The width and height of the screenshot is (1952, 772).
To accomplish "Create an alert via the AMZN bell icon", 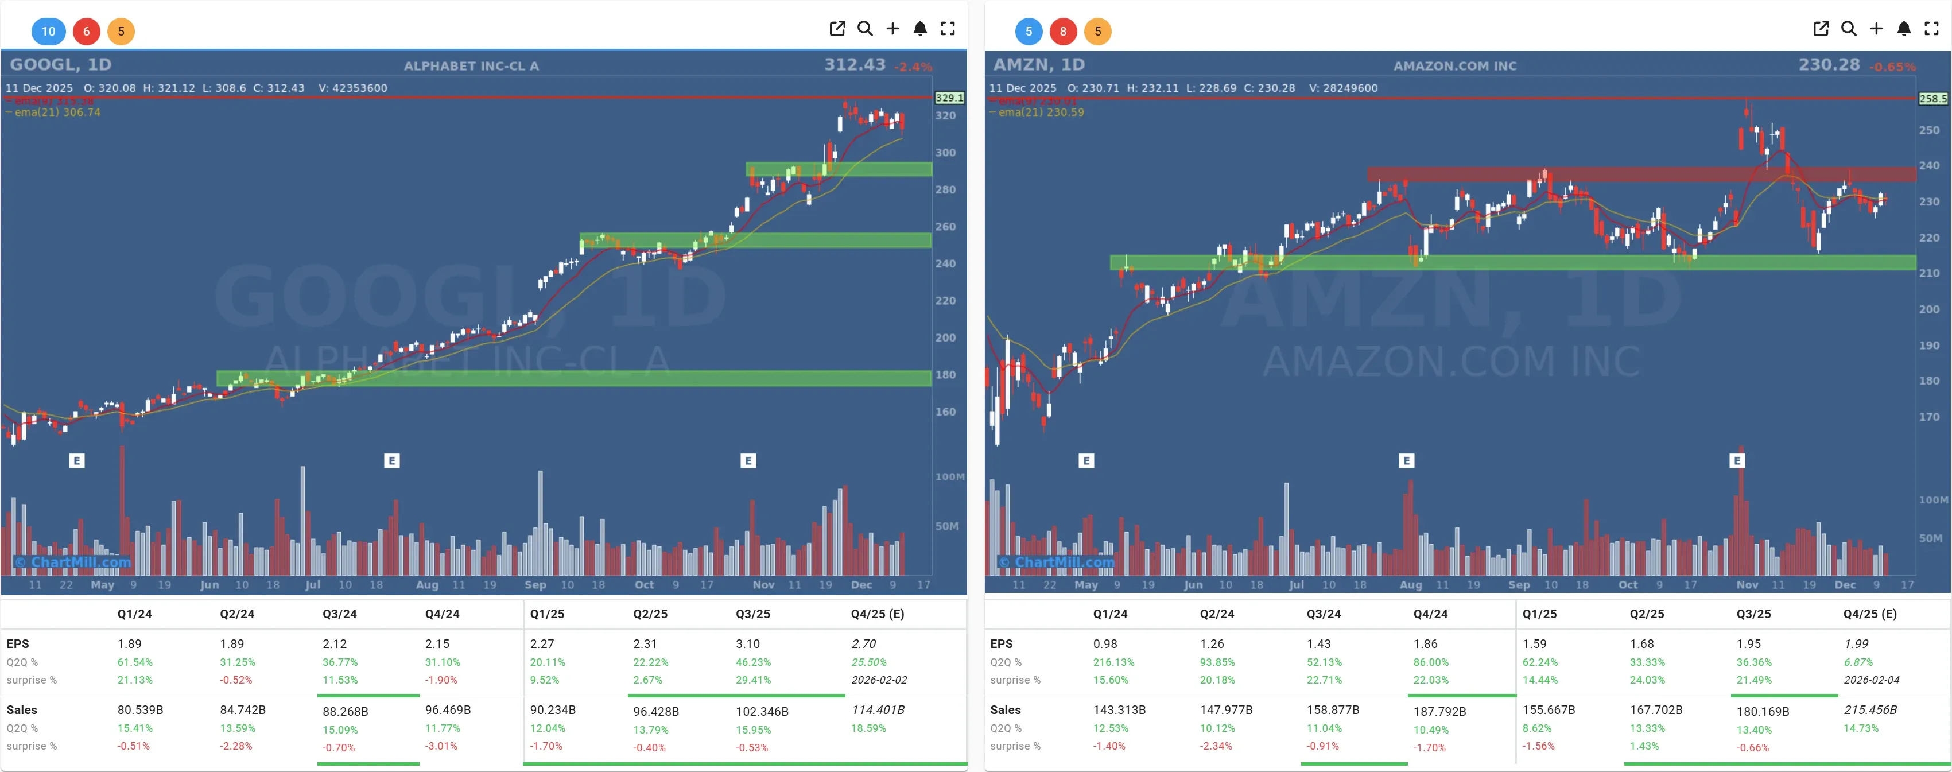I will [x=1904, y=29].
